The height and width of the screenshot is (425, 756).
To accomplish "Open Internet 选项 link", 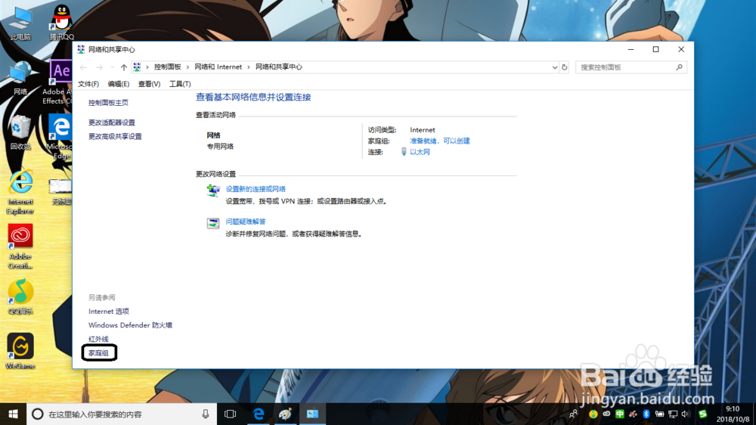I will click(x=108, y=311).
